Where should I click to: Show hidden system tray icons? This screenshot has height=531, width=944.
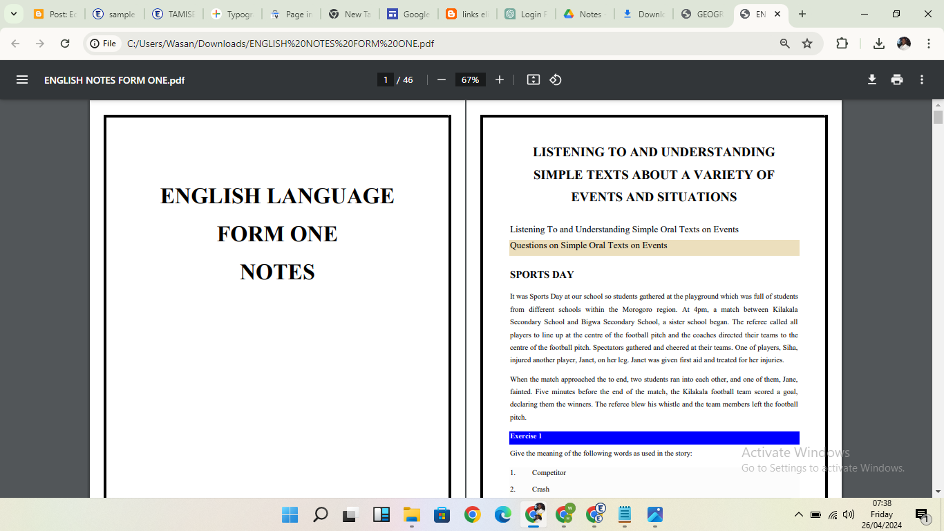pos(798,514)
